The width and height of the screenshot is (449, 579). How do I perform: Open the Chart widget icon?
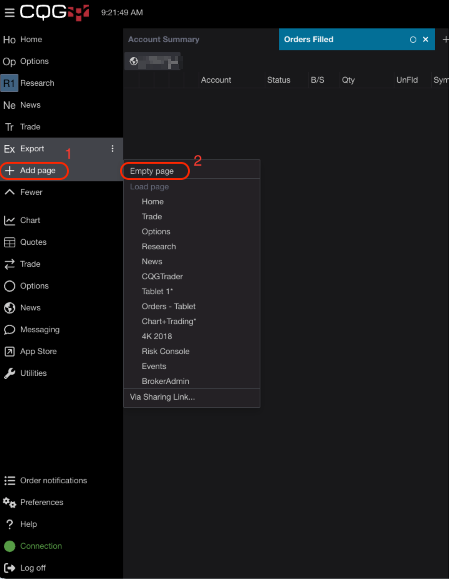tap(10, 221)
